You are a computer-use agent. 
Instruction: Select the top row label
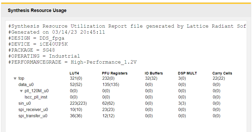pyautogui.click(x=21, y=78)
